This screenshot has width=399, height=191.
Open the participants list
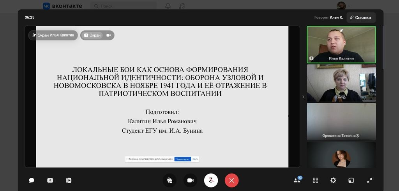pyautogui.click(x=297, y=180)
